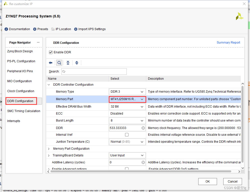Select the Burst Length row label
The height and width of the screenshot is (192, 250).
(x=64, y=121)
